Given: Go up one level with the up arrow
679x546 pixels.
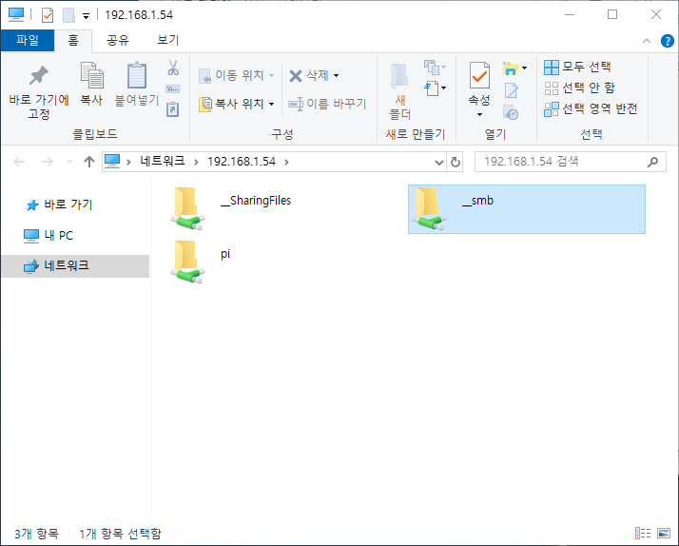Looking at the screenshot, I should [89, 162].
